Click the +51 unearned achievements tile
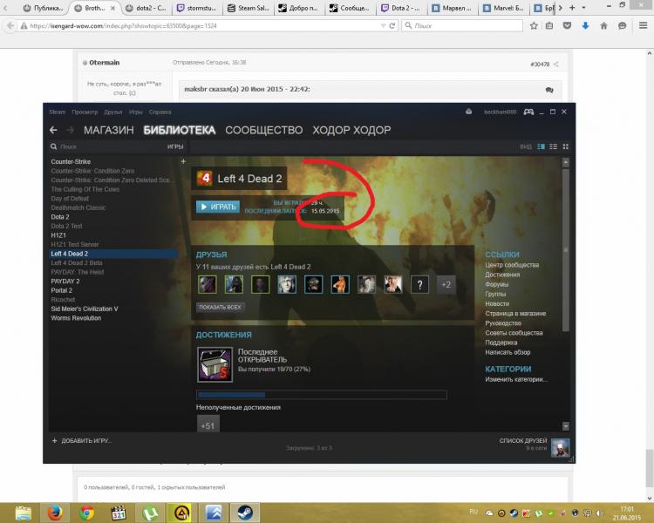Viewport: 654px width, 523px height. pos(208,425)
